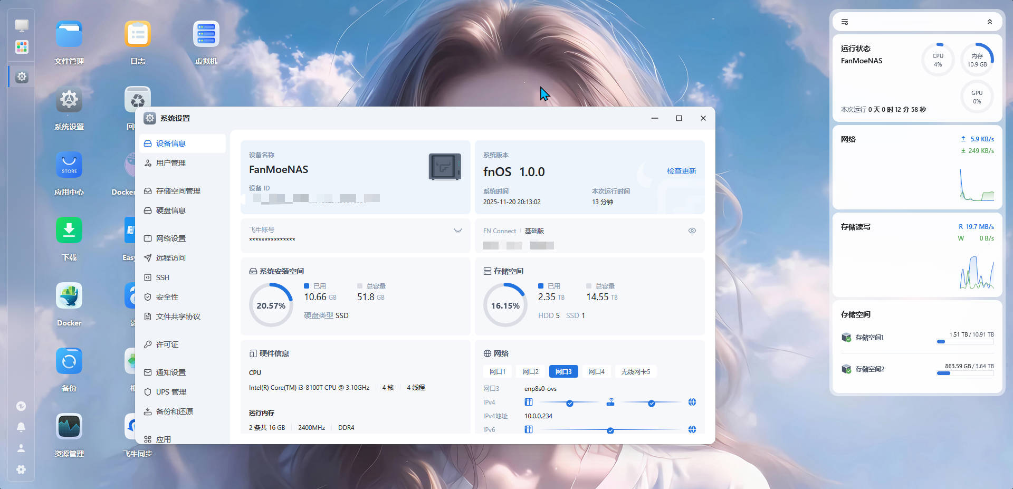Screen dimensions: 1013x489
Task: Select the 网口1 network tab
Action: (497, 372)
